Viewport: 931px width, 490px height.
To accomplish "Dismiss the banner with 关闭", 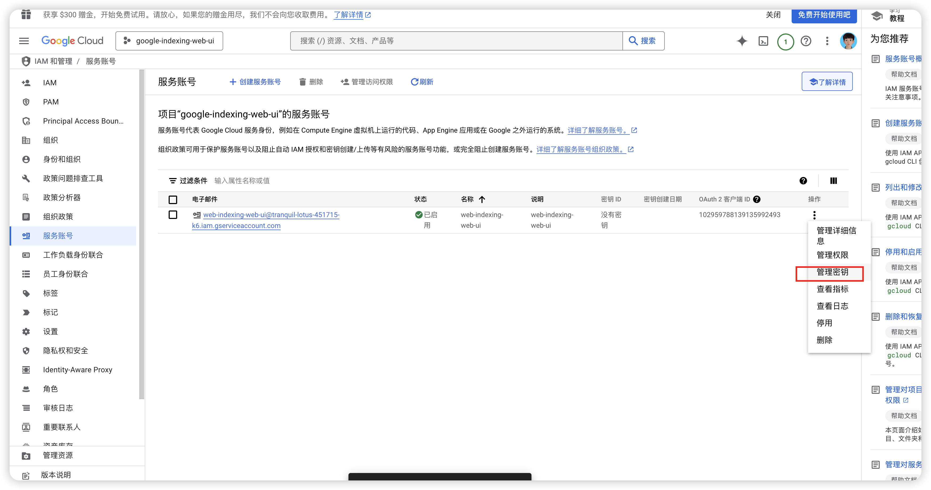I will [773, 15].
